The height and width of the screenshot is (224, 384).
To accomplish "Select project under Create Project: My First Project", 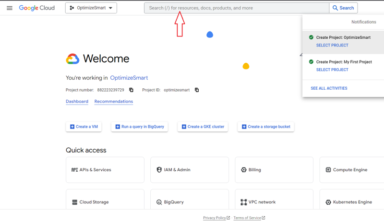I will pos(332,70).
